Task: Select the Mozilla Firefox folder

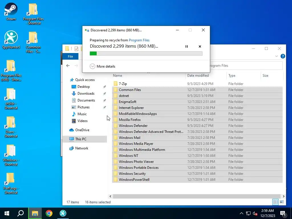Action: (x=197, y=120)
